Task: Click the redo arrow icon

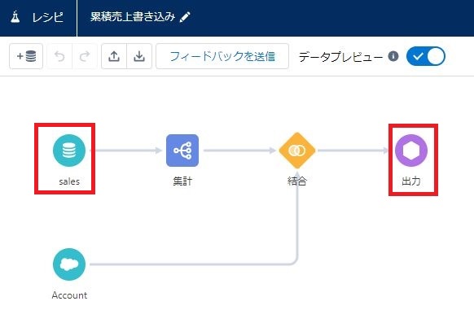Action: point(85,56)
